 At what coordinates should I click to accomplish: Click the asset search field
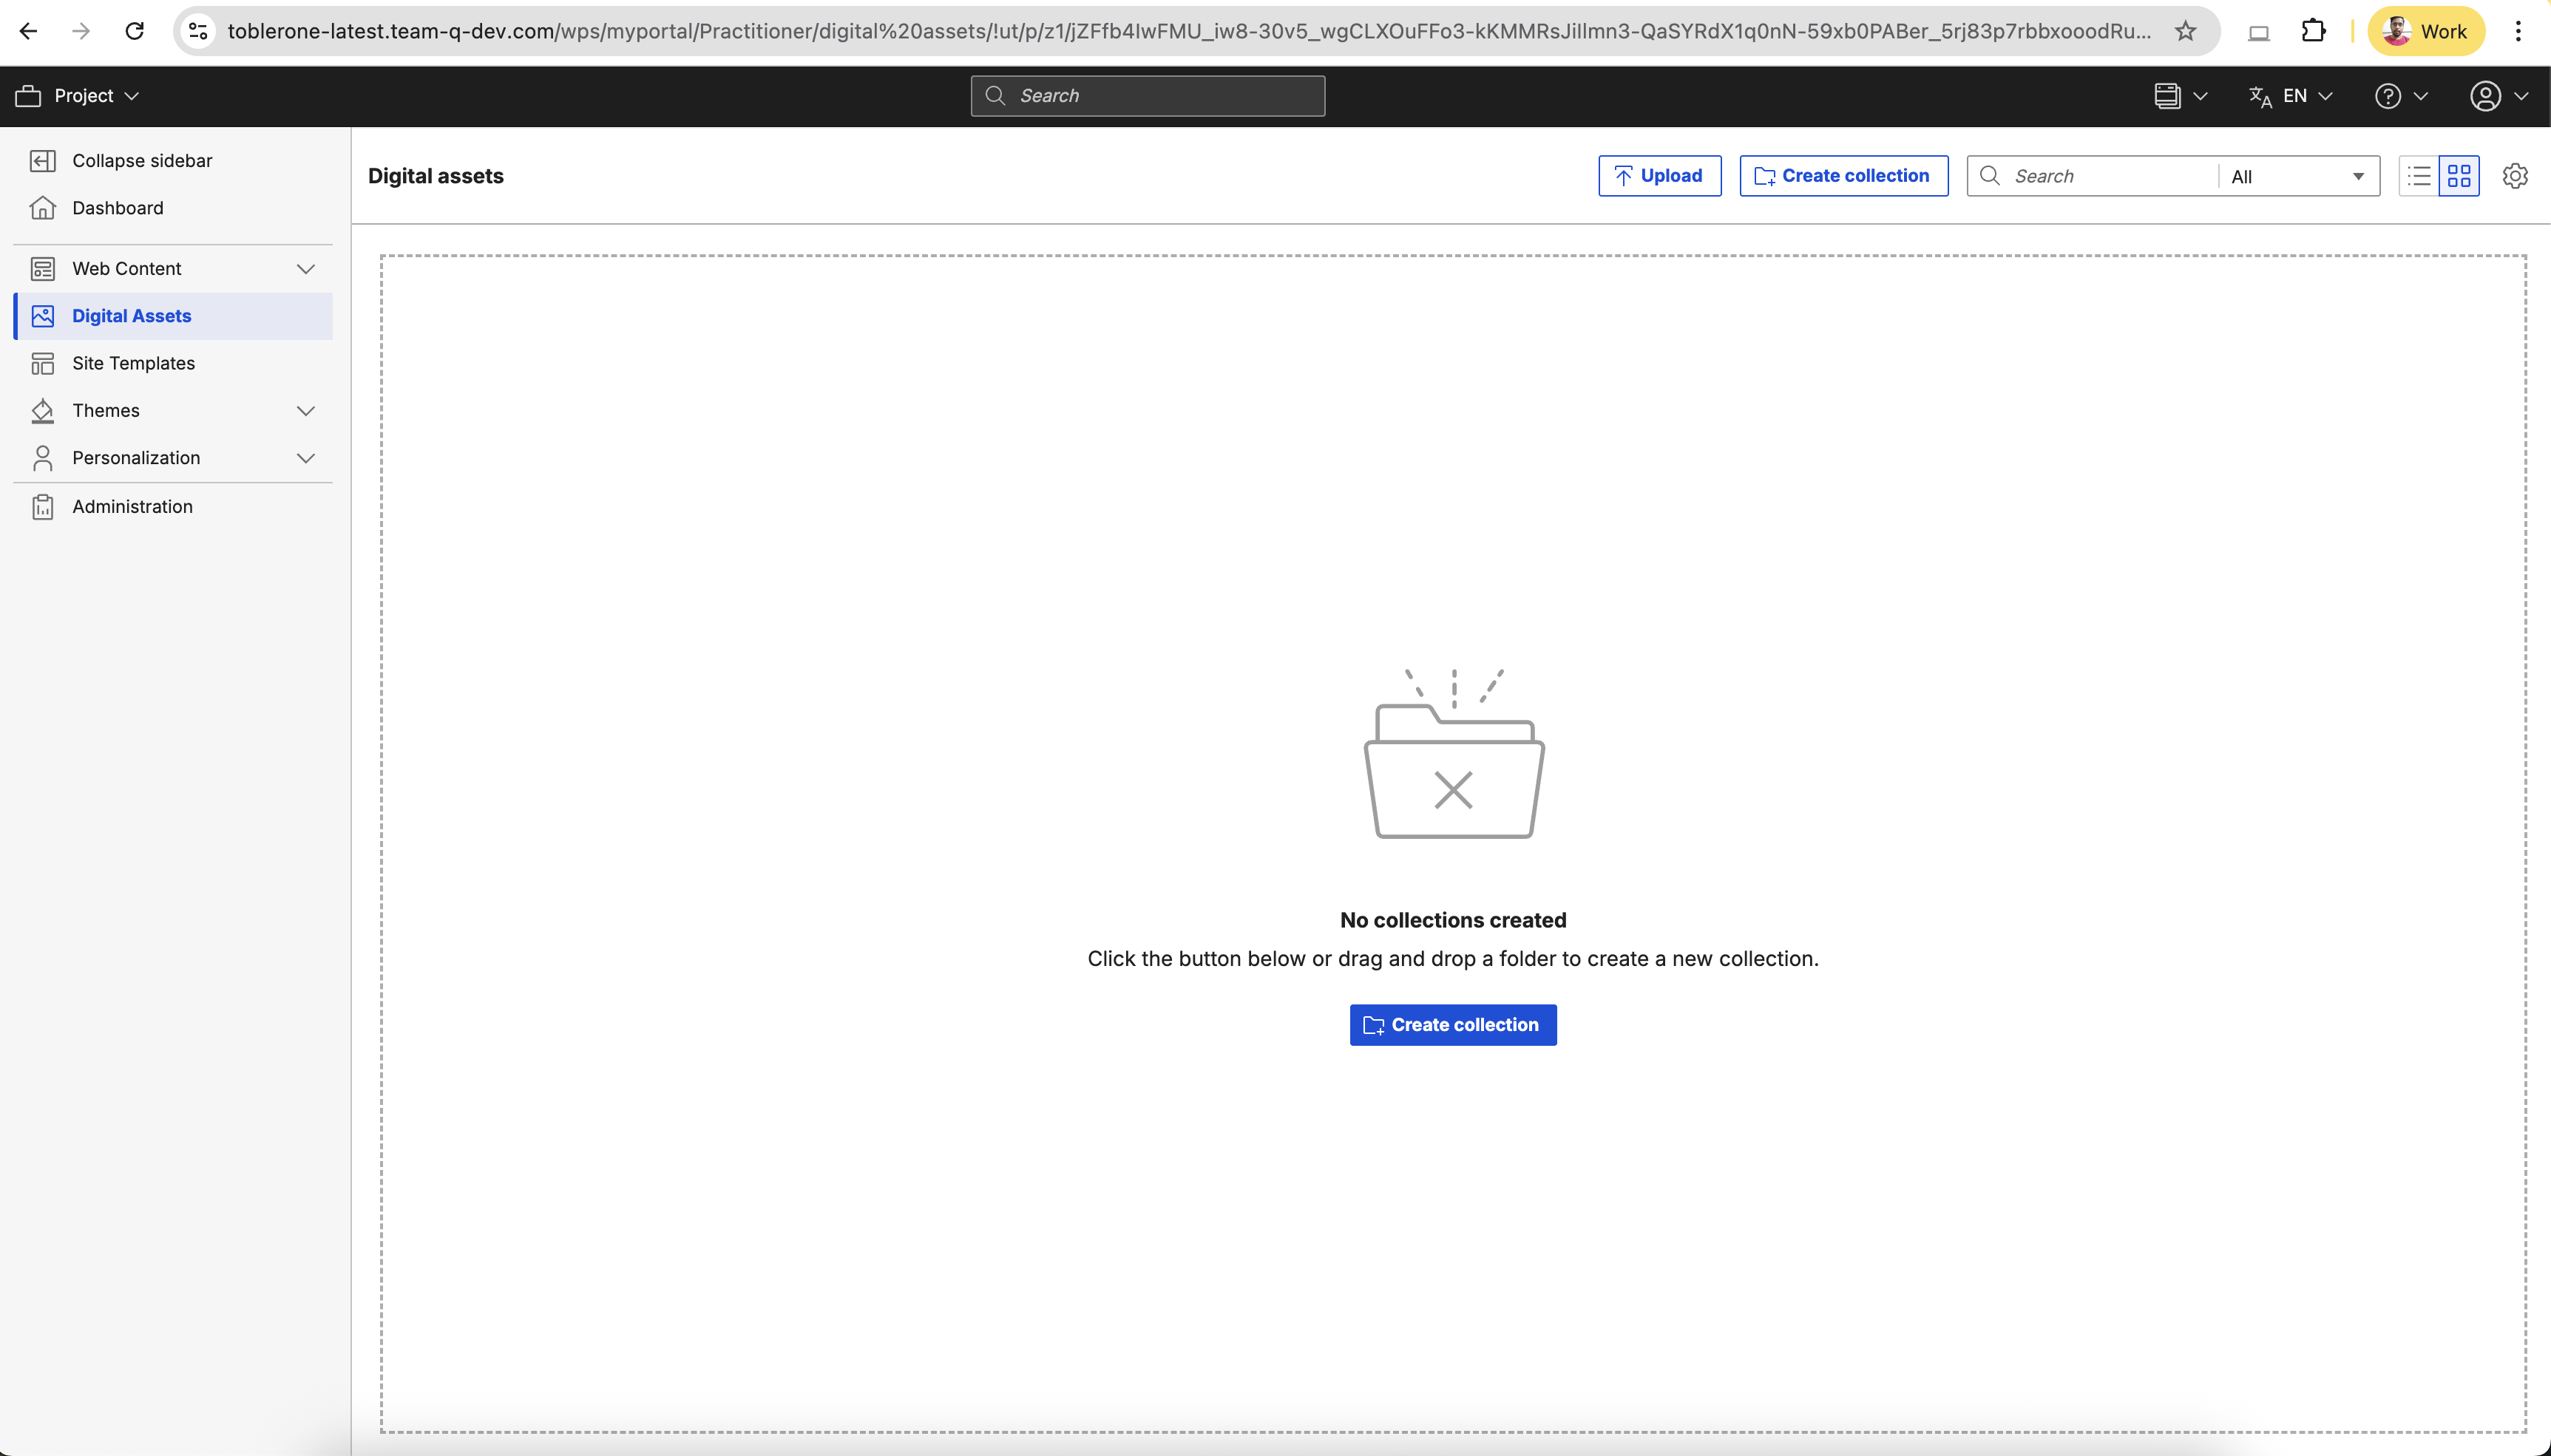[2091, 175]
